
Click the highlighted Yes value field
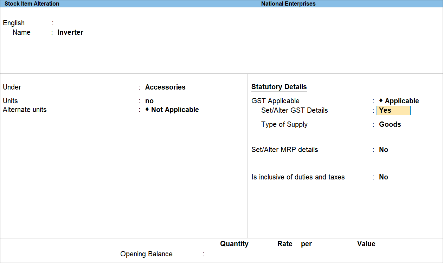point(393,110)
